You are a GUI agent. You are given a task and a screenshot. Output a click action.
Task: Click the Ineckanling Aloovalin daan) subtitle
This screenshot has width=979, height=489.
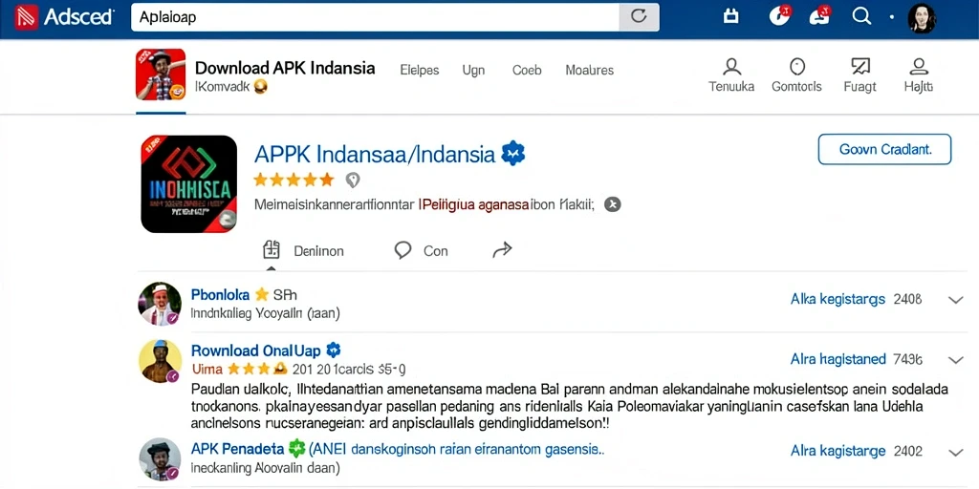tap(265, 467)
